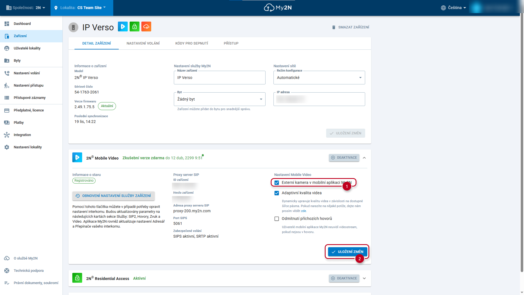This screenshot has height=295, width=524.
Task: Click the Zkušební verze zdarma trial text
Action: point(143,158)
